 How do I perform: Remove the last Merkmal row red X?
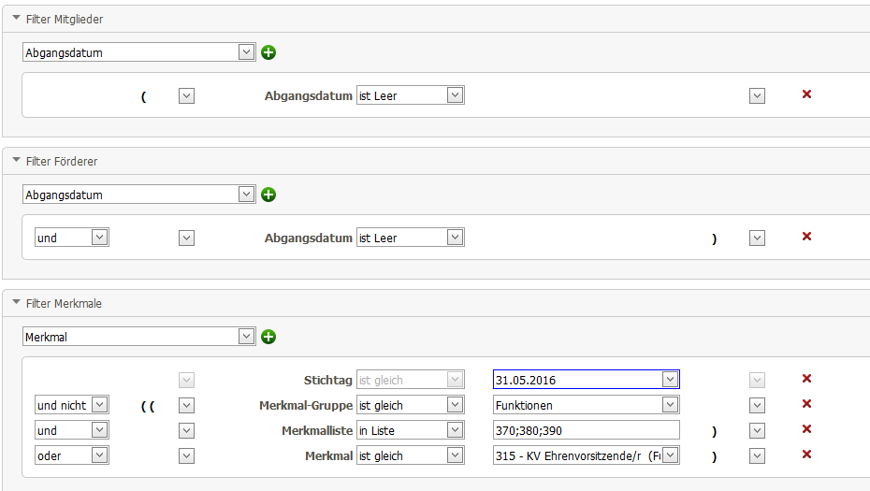[806, 455]
